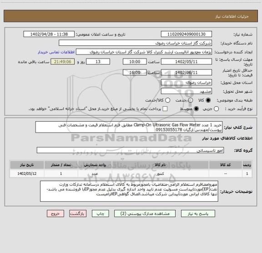Click the پاسخ به نیاز button
Screen dimensions: 262x253
tap(198, 213)
